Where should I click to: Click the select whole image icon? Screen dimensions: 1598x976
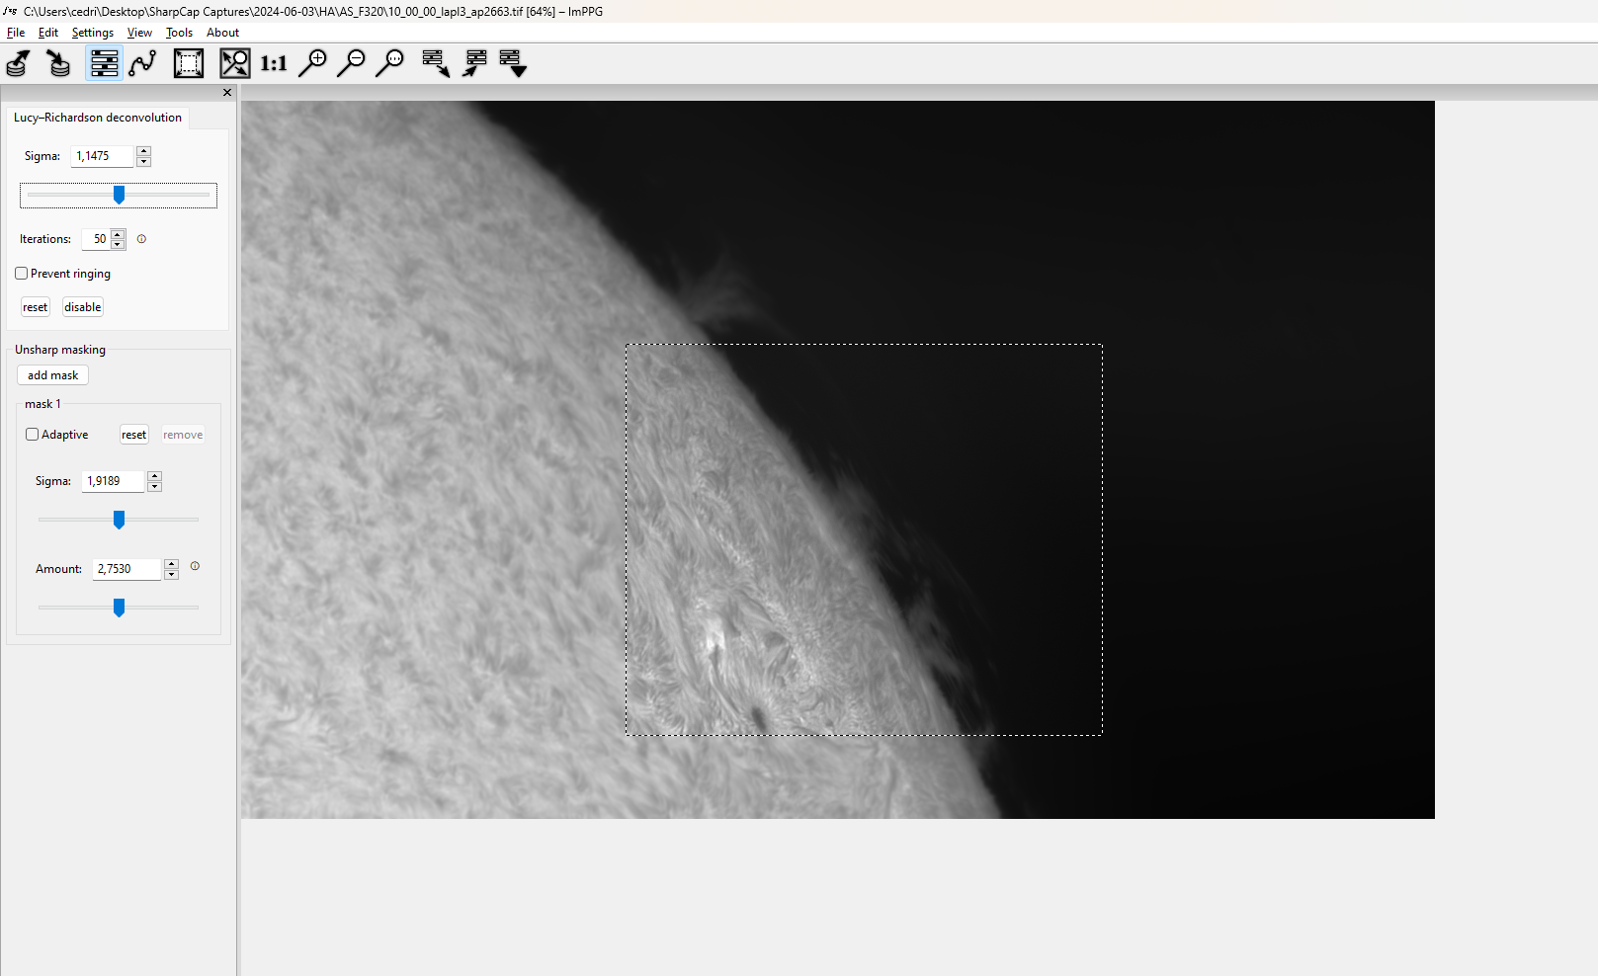189,63
